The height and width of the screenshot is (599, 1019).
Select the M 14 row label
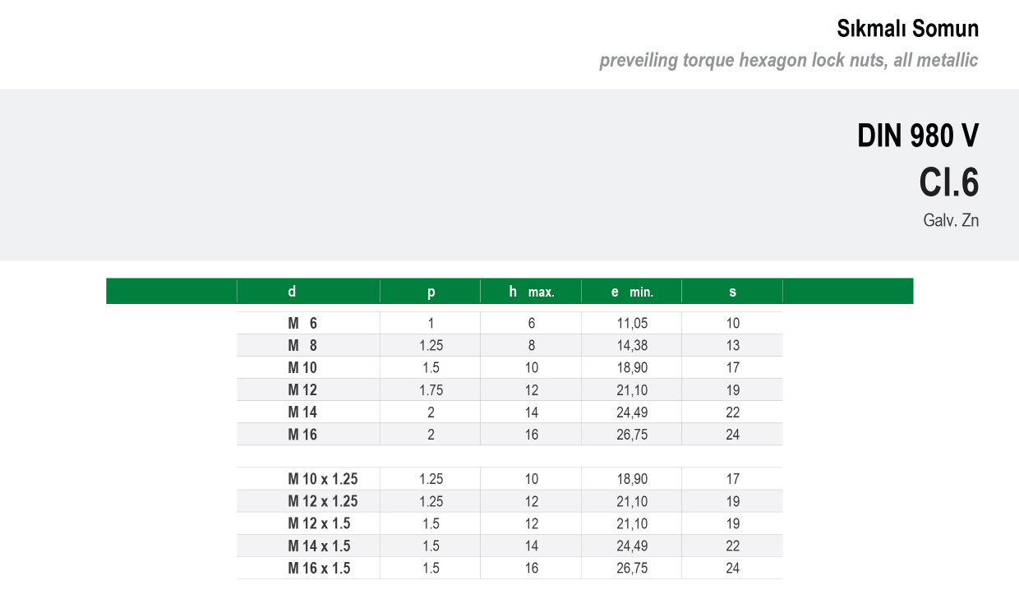tap(302, 412)
